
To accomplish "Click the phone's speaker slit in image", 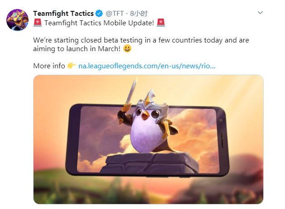I will (222, 141).
